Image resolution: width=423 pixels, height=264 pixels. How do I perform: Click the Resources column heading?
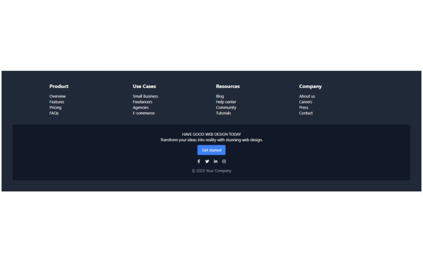[x=228, y=86]
